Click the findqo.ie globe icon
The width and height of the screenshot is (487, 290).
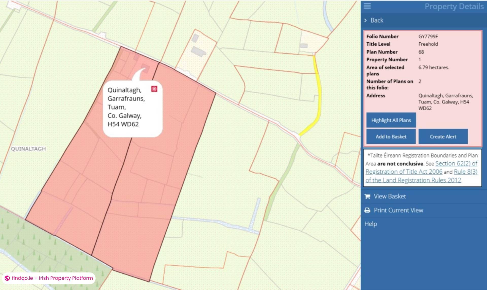[7, 278]
